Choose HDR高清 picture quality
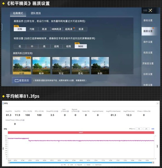The width and height of the screenshot is (162, 168). pyautogui.click(x=57, y=29)
